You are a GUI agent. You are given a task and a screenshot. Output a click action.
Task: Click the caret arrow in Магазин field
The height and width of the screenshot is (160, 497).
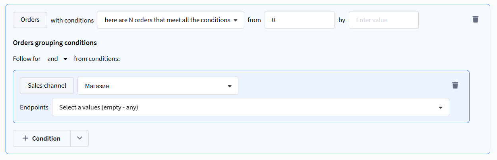click(x=230, y=86)
